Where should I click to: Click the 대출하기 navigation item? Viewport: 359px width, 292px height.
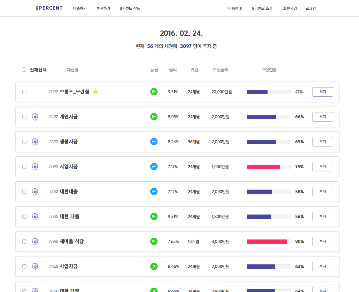point(80,9)
